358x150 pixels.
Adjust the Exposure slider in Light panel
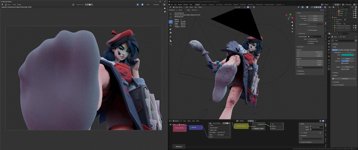(x=348, y=61)
